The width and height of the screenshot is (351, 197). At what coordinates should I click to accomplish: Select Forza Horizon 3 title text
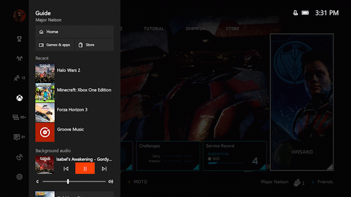(x=72, y=109)
